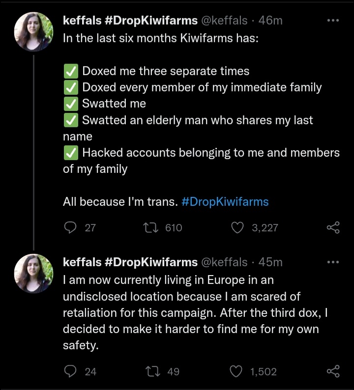Open @keffals handle on the second tweet

pos(224,262)
